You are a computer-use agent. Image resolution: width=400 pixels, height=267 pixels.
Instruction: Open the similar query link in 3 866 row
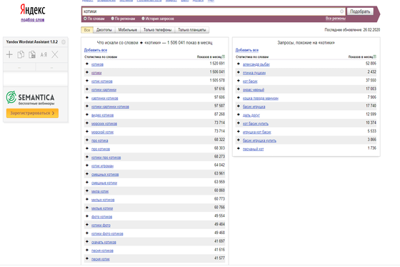(x=259, y=141)
